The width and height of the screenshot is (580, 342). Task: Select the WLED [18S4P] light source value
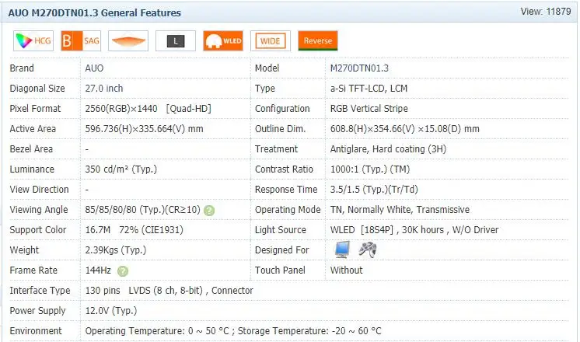[x=414, y=230]
